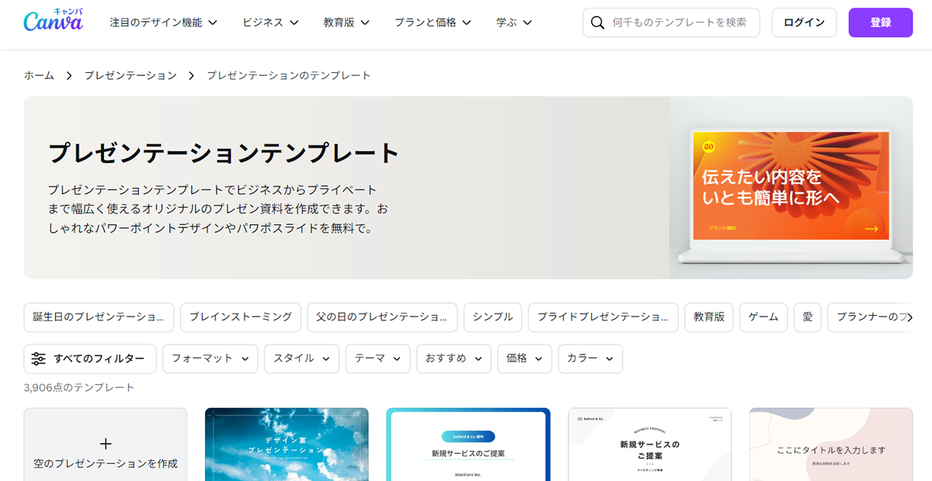932x481 pixels.
Task: Open the blue sky デザイン案 template
Action: tap(287, 445)
